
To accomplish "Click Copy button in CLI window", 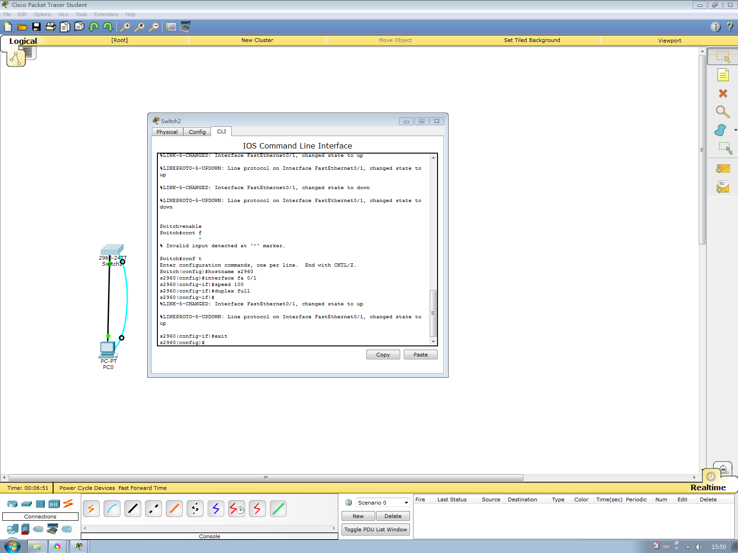I will pyautogui.click(x=383, y=355).
